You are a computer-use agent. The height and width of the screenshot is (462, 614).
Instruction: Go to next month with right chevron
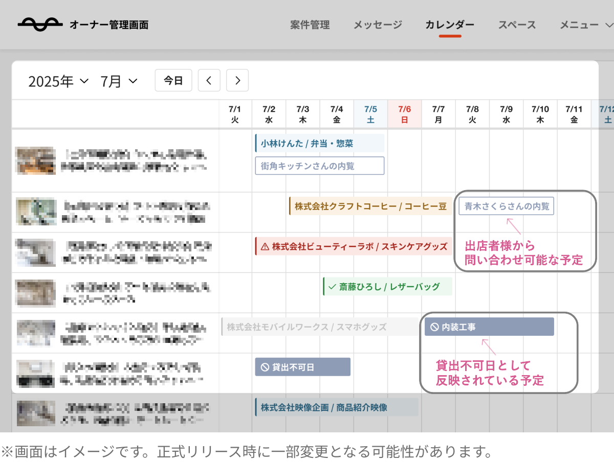pyautogui.click(x=237, y=80)
